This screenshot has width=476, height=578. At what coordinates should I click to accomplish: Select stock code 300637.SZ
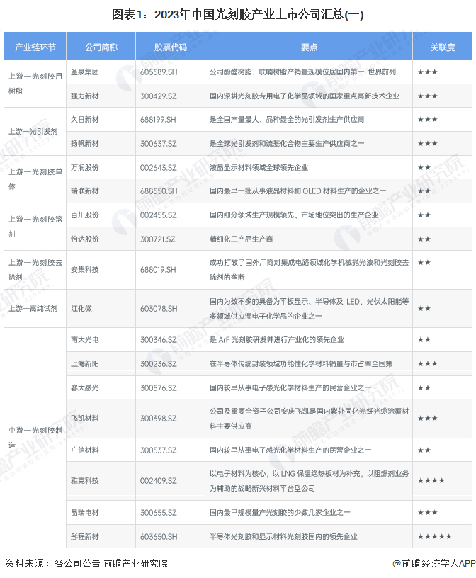click(x=158, y=143)
